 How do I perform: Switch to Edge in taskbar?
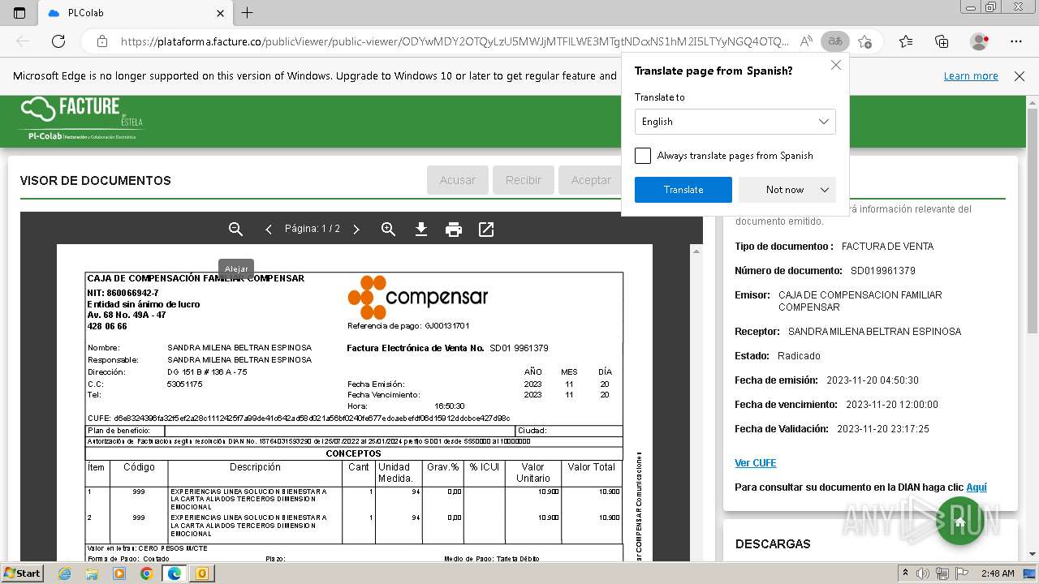coord(174,573)
